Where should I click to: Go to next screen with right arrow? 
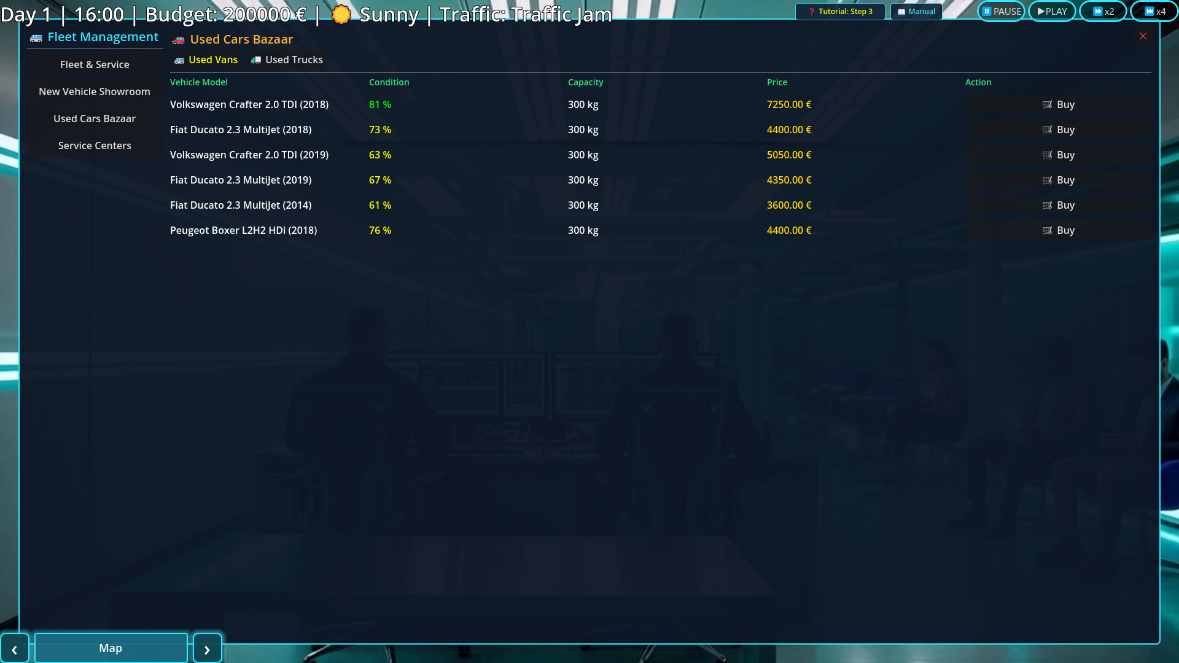(x=207, y=648)
